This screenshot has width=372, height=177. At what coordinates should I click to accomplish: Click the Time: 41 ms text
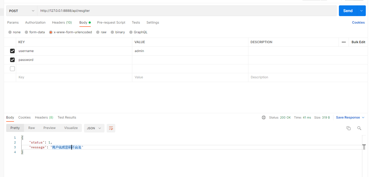click(x=303, y=117)
